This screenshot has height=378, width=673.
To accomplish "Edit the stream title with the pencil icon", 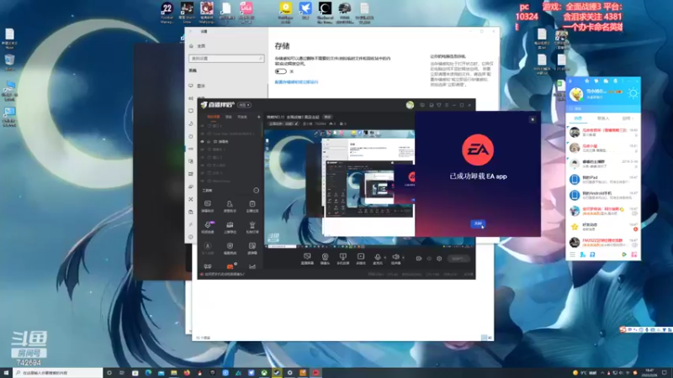I will click(x=296, y=123).
